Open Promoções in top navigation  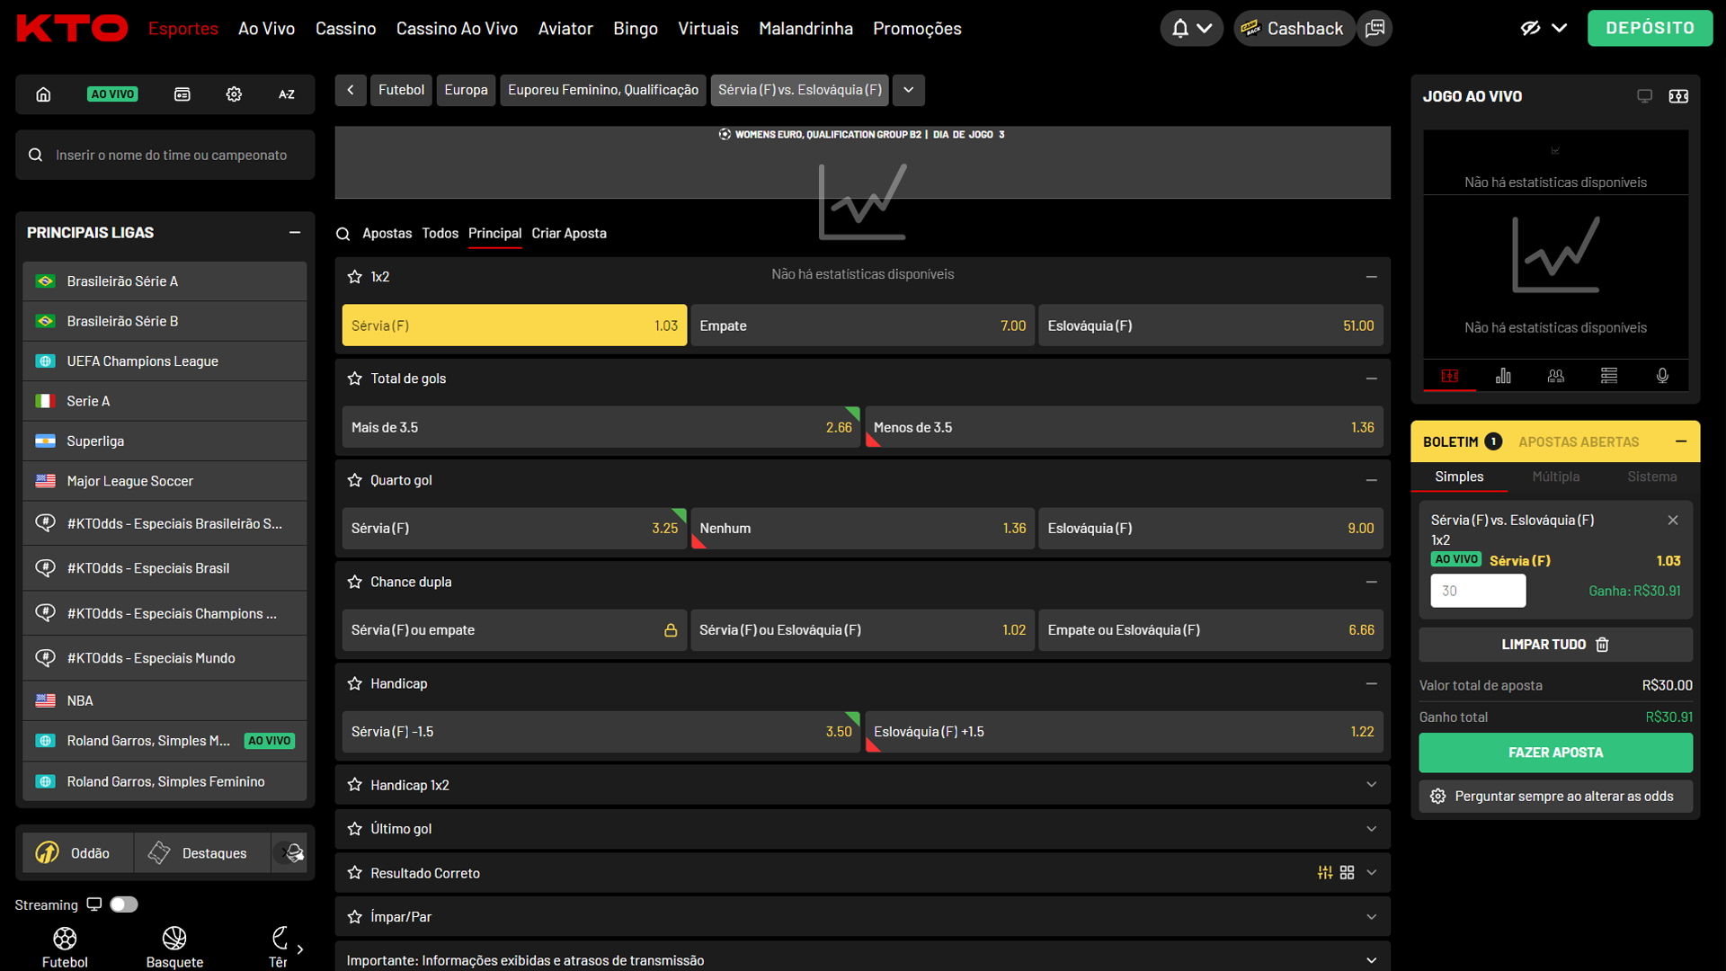(x=917, y=29)
